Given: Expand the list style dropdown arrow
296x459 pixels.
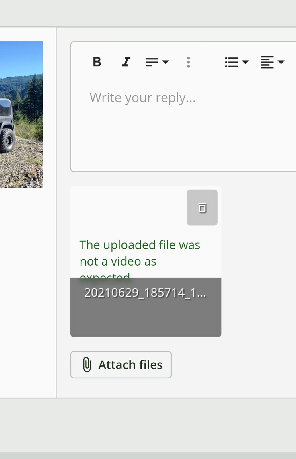Looking at the screenshot, I should tap(245, 62).
